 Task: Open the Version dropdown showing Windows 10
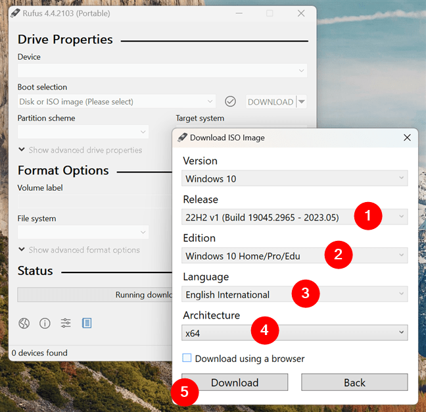coord(295,178)
